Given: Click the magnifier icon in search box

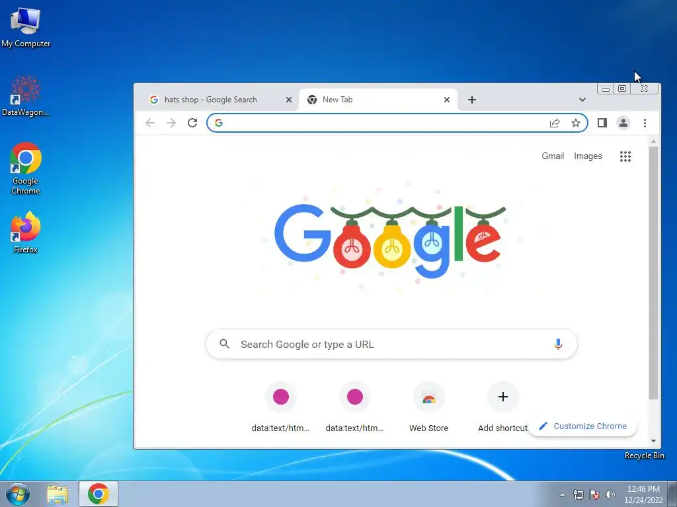Looking at the screenshot, I should click(225, 343).
